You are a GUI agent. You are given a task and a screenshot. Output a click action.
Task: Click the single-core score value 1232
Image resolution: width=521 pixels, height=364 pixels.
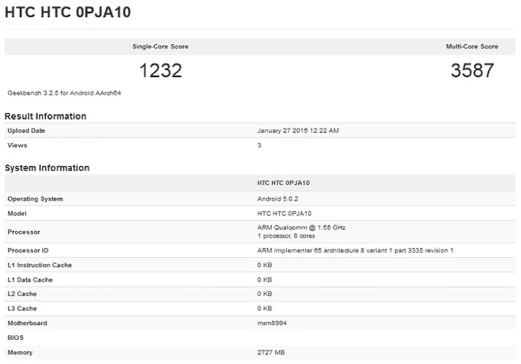point(160,71)
